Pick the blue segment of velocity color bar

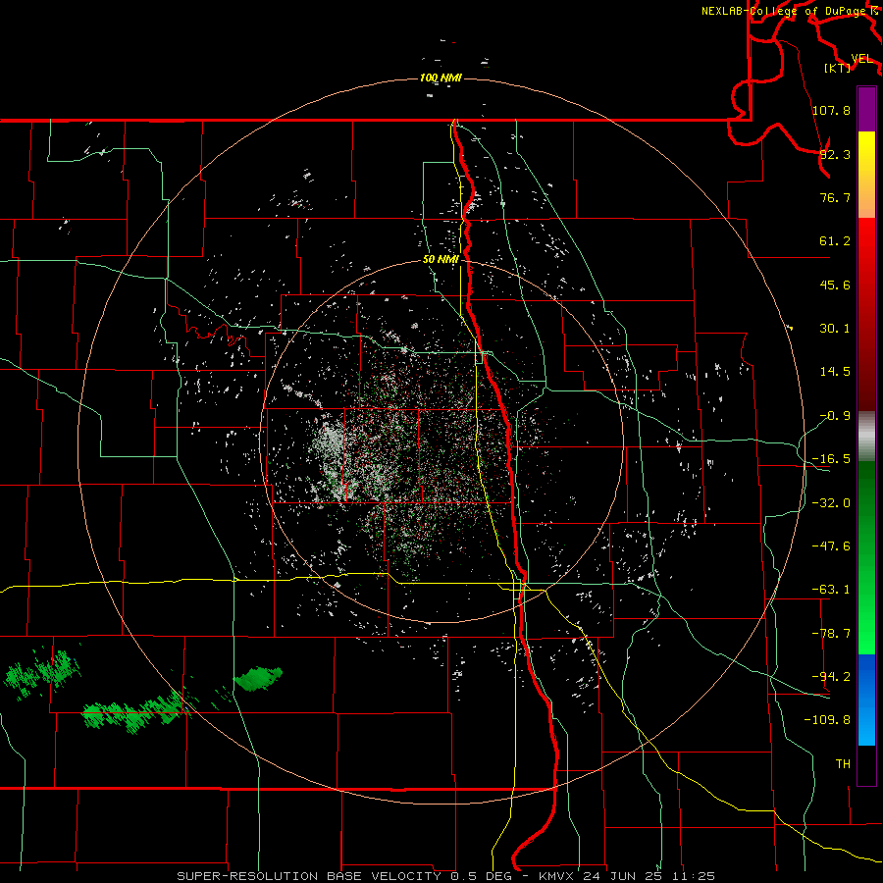(866, 700)
